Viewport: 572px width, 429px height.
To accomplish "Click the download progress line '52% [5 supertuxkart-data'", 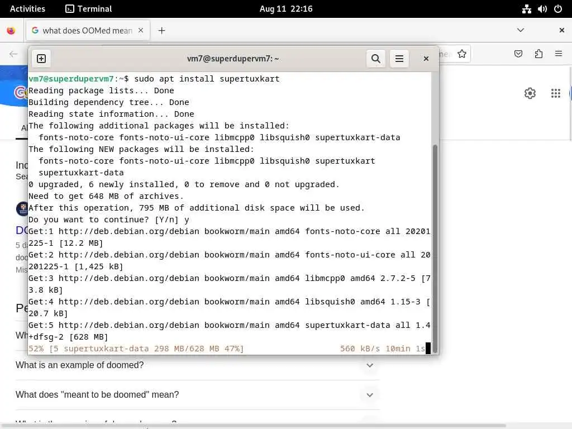I will 136,349.
